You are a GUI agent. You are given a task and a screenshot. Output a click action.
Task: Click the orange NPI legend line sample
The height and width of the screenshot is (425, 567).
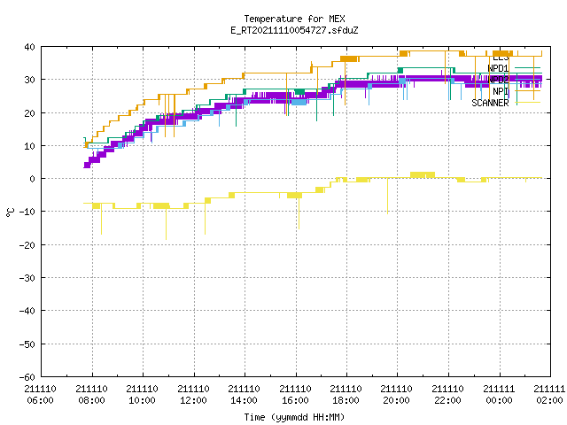click(528, 90)
